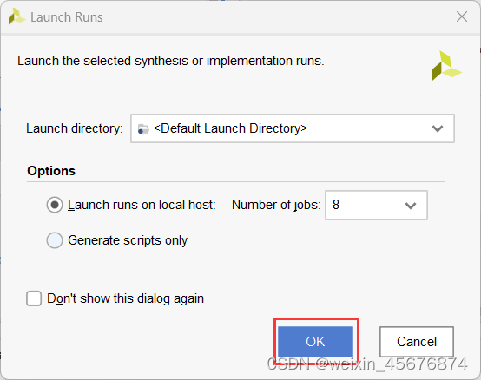Click the Number of jobs label
The width and height of the screenshot is (481, 380).
click(276, 205)
